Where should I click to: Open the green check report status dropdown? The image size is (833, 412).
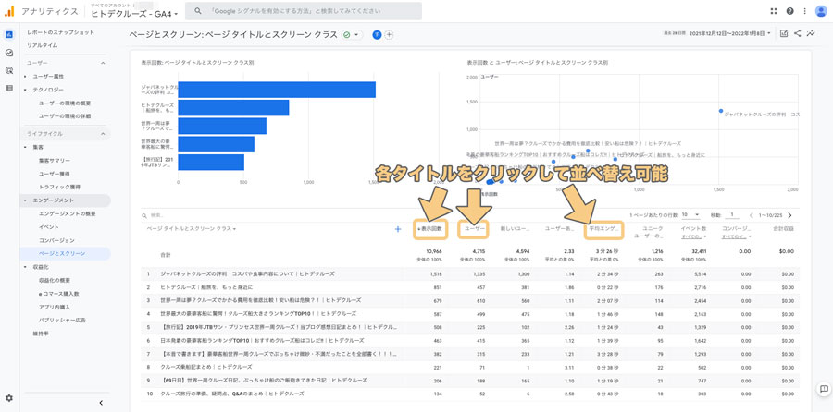click(x=351, y=34)
